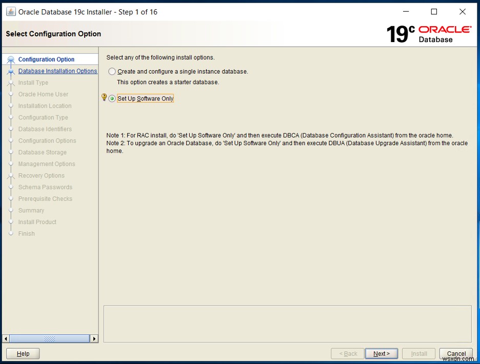Select the single instance database radio button

[x=111, y=71]
